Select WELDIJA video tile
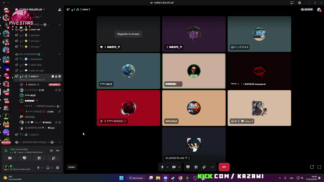The height and width of the screenshot is (182, 324). click(194, 108)
